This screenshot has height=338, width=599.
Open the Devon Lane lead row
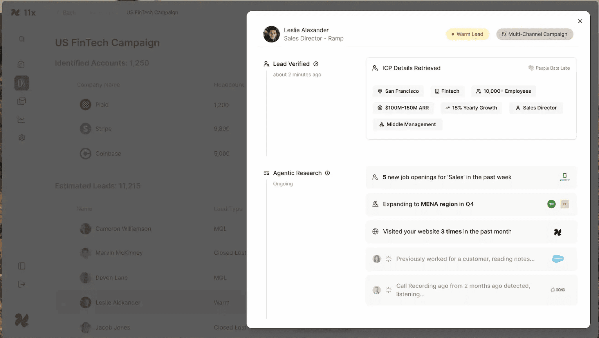pos(151,278)
